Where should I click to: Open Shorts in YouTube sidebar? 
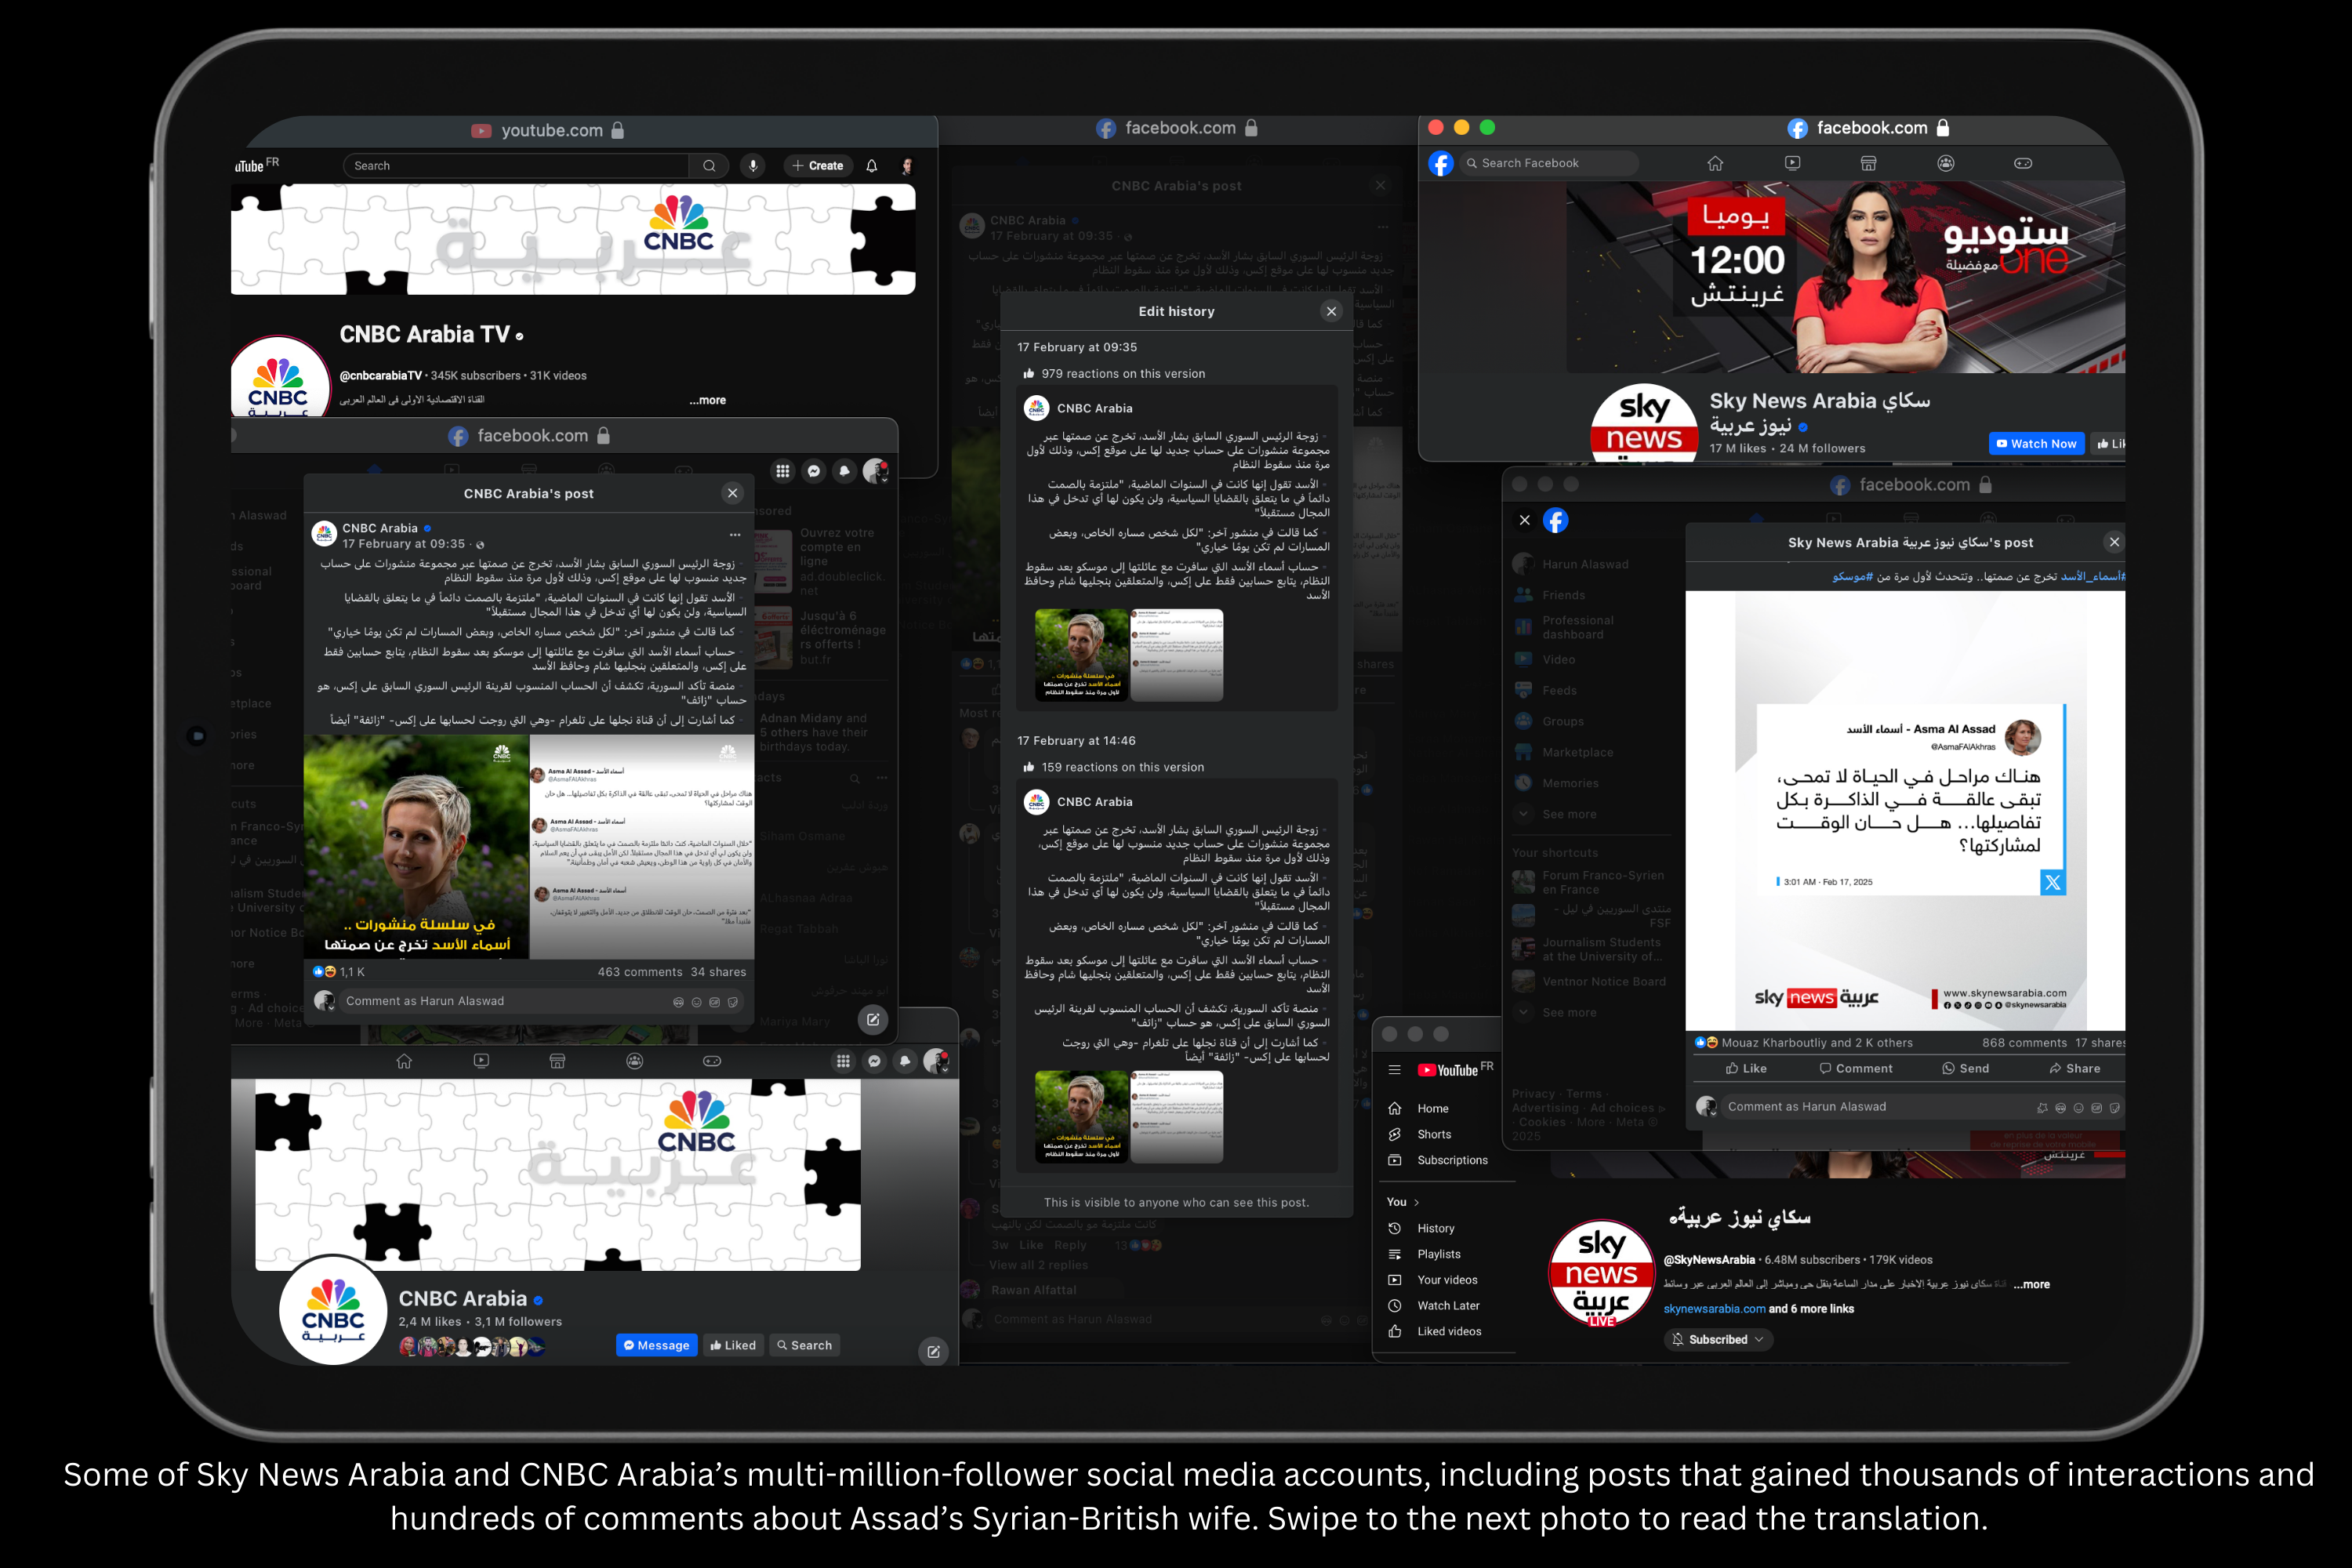click(1433, 1134)
